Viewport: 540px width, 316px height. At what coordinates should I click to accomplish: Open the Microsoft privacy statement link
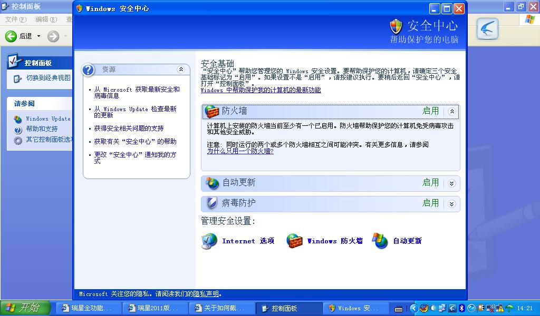206,294
